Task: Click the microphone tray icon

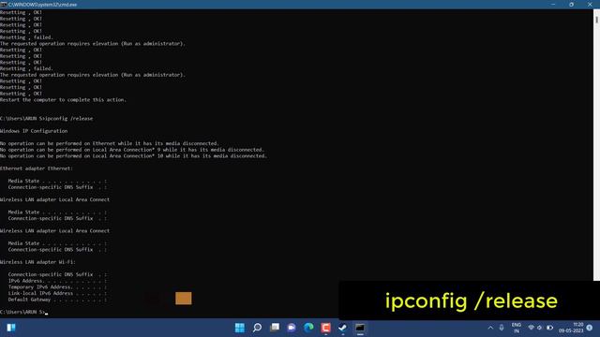Action: point(502,328)
